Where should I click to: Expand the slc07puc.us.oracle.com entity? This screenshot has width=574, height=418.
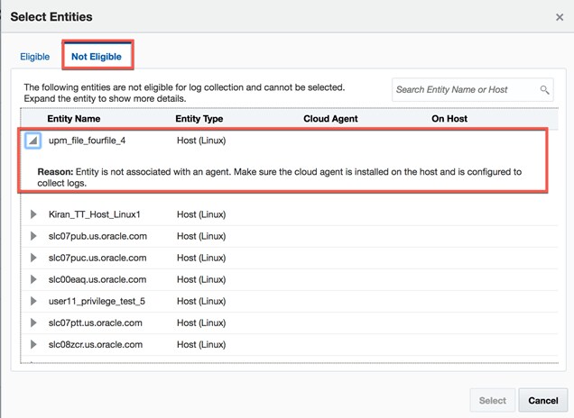(x=33, y=258)
